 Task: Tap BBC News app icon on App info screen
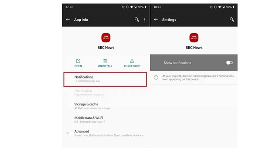click(x=106, y=37)
